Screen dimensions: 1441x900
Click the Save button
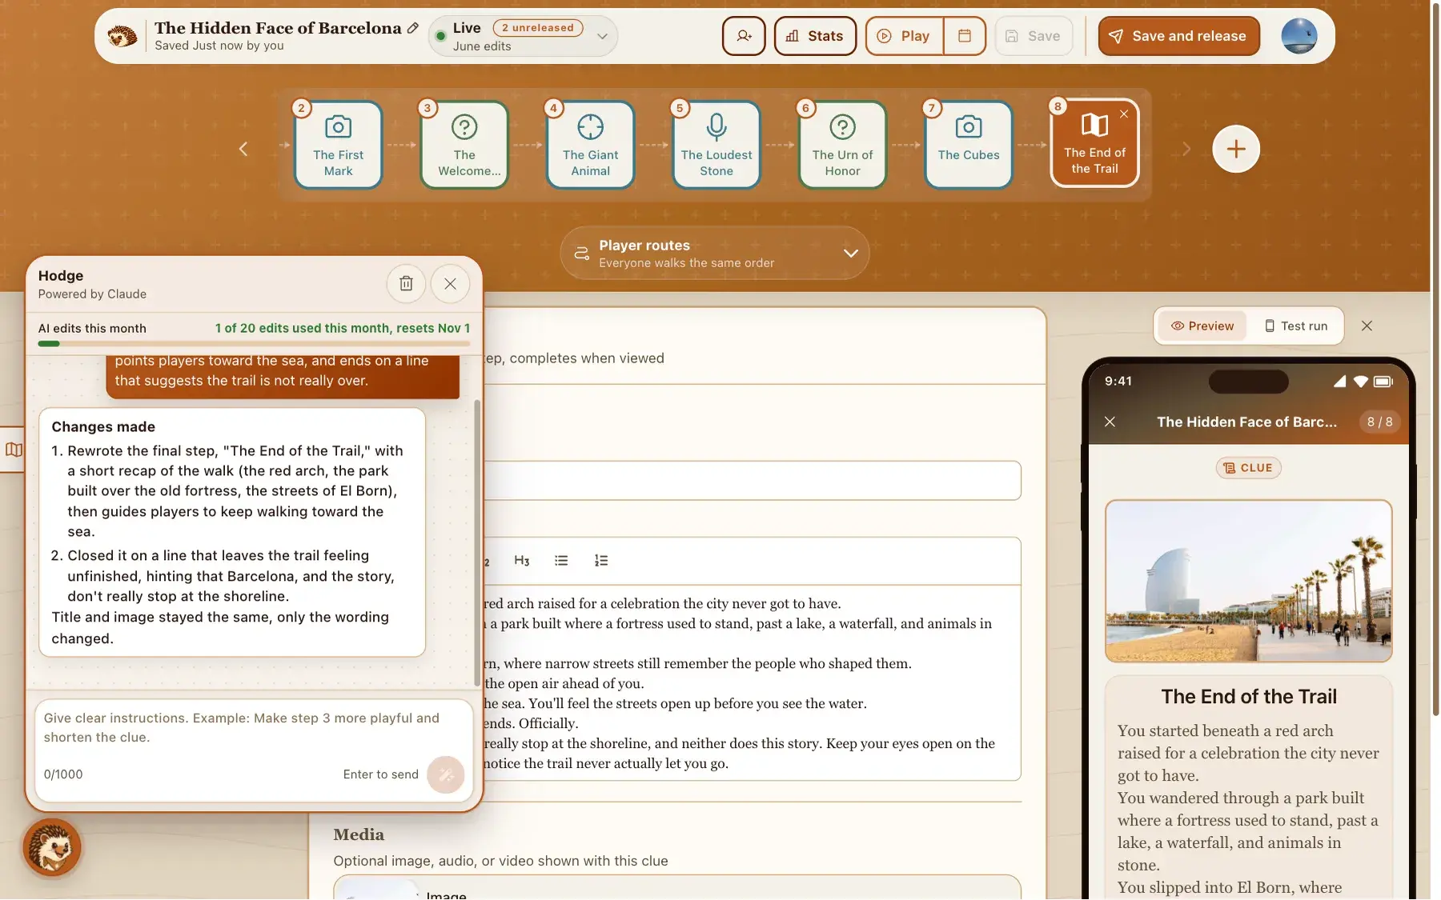pos(1033,36)
